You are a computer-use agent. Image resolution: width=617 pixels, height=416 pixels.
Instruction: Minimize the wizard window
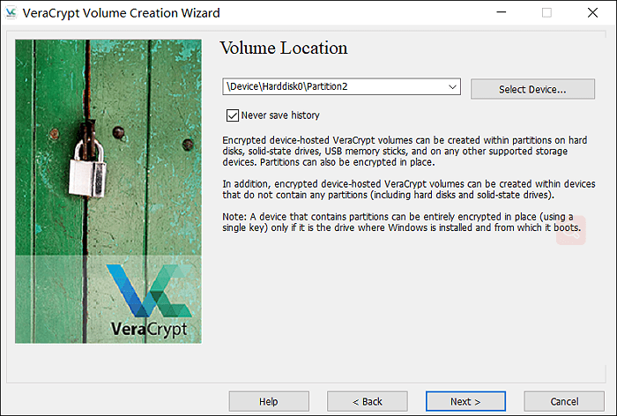point(500,13)
